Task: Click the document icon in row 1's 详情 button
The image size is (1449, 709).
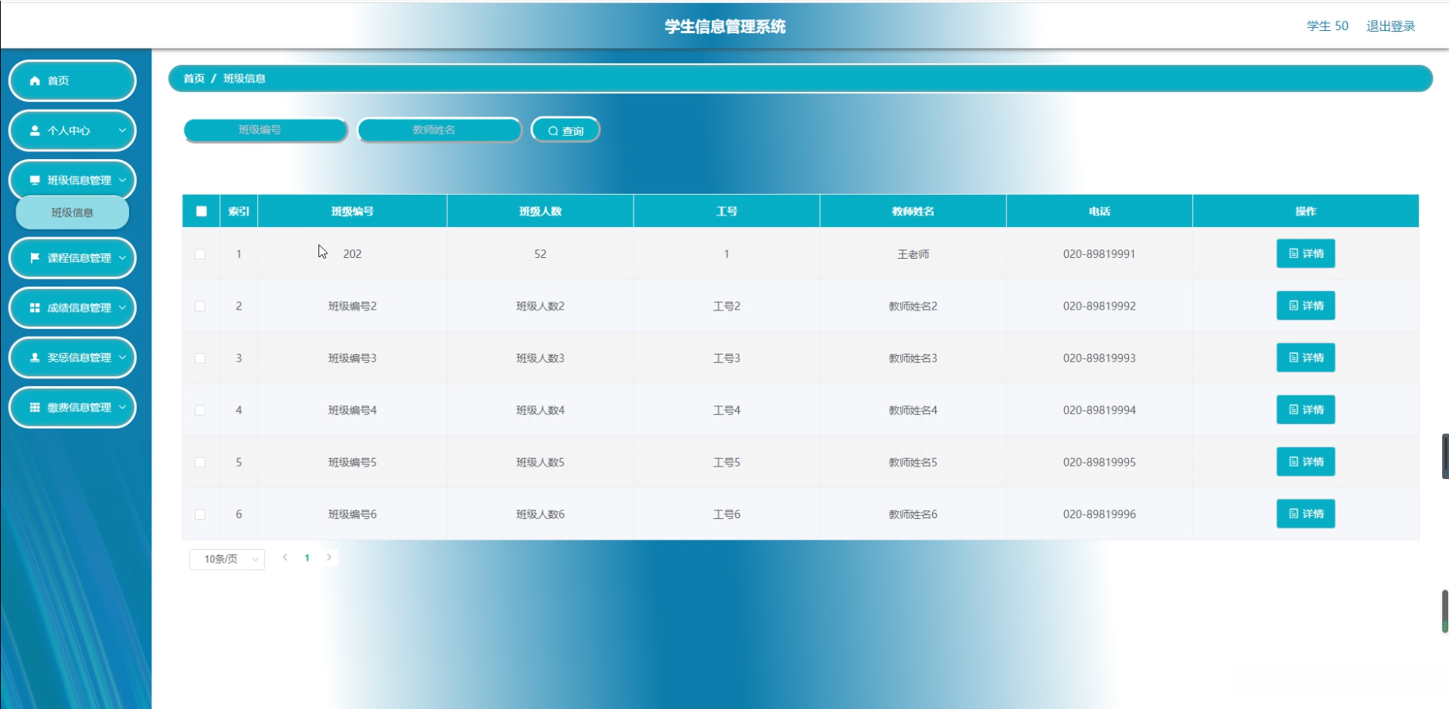Action: pos(1294,253)
